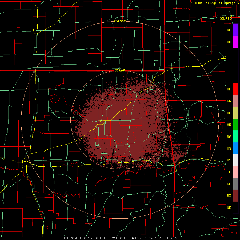Click the HR green legend swatch

coord(235,125)
